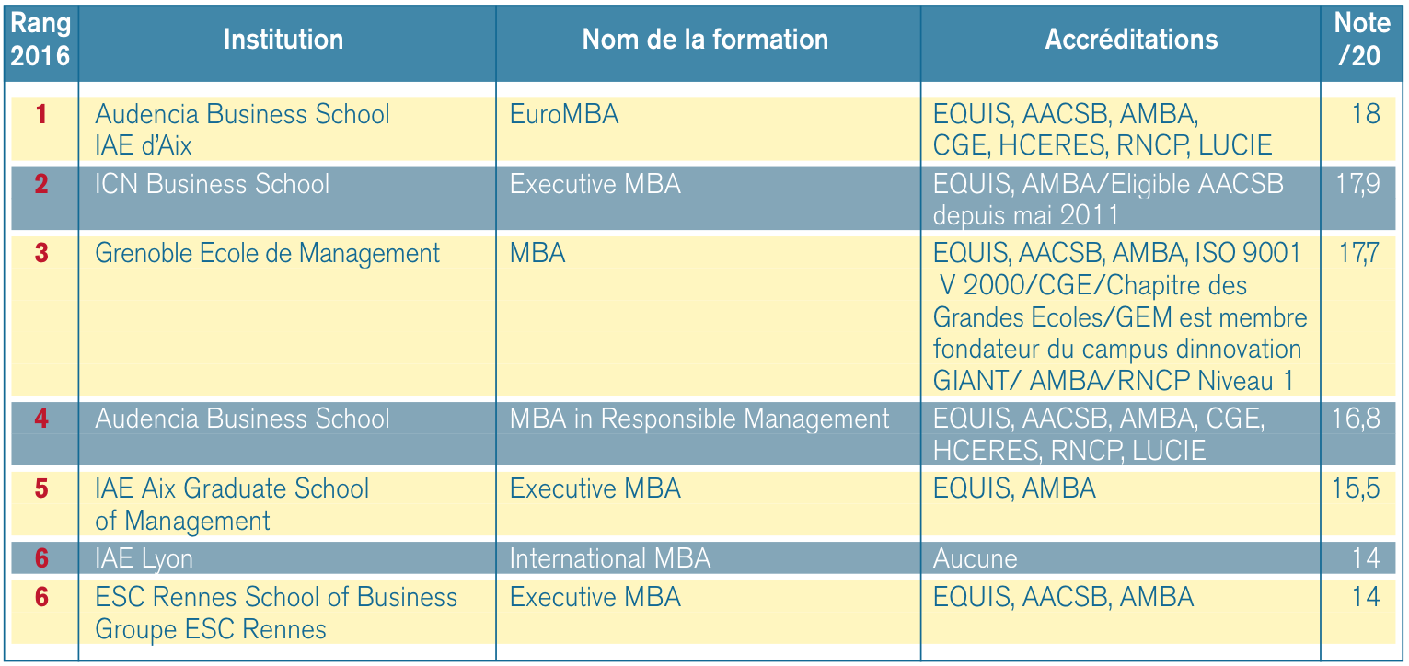Click ESC Rennes School of Business
Screen dimensions: 1409x666
coord(276,597)
